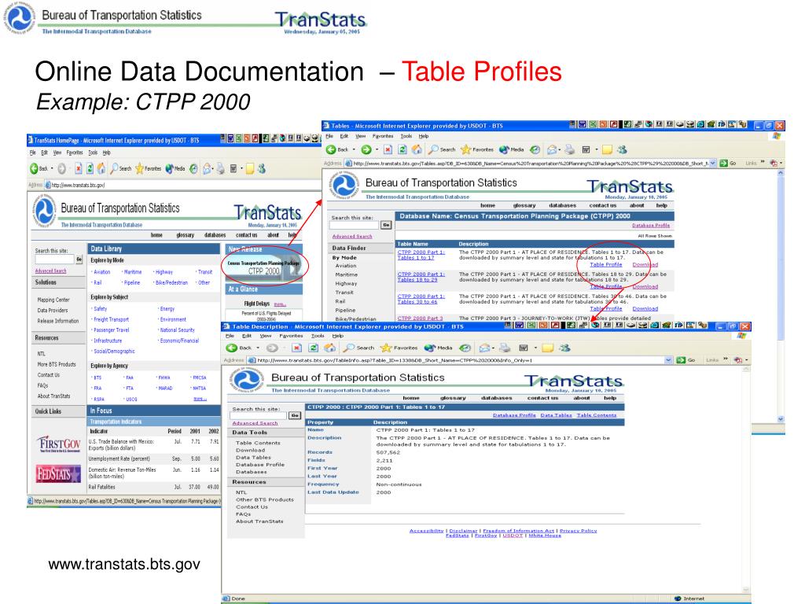Screen dimensions: 805x604
Task: Click History icon in TranStats HomePage window
Action: [x=193, y=168]
